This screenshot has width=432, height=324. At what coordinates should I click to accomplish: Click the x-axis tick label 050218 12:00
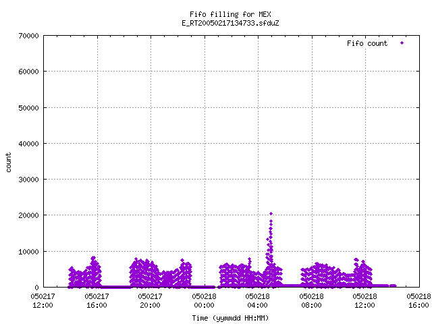pyautogui.click(x=364, y=301)
